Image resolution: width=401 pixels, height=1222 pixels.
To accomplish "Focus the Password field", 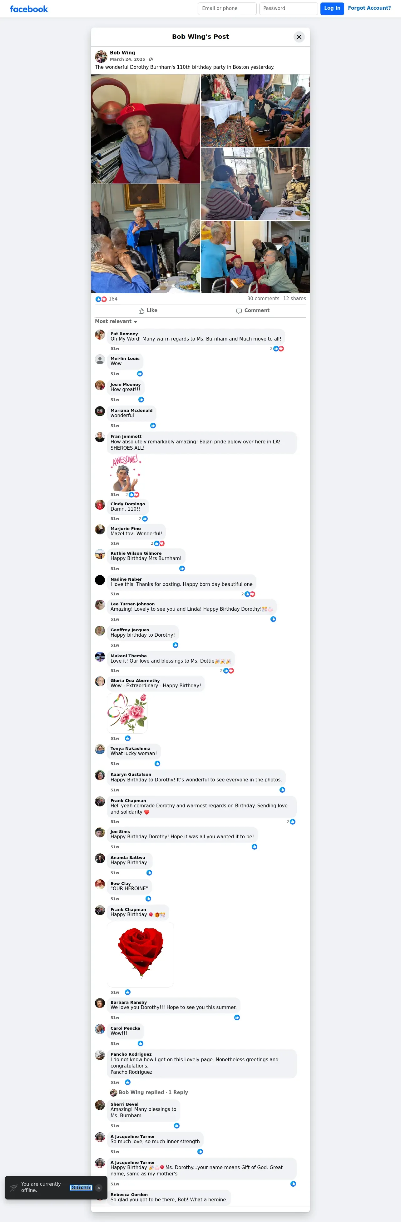I will click(x=288, y=8).
